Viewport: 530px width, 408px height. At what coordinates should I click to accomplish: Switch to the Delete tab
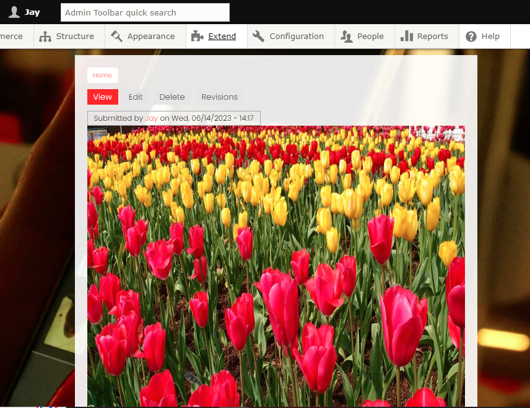[x=172, y=97]
